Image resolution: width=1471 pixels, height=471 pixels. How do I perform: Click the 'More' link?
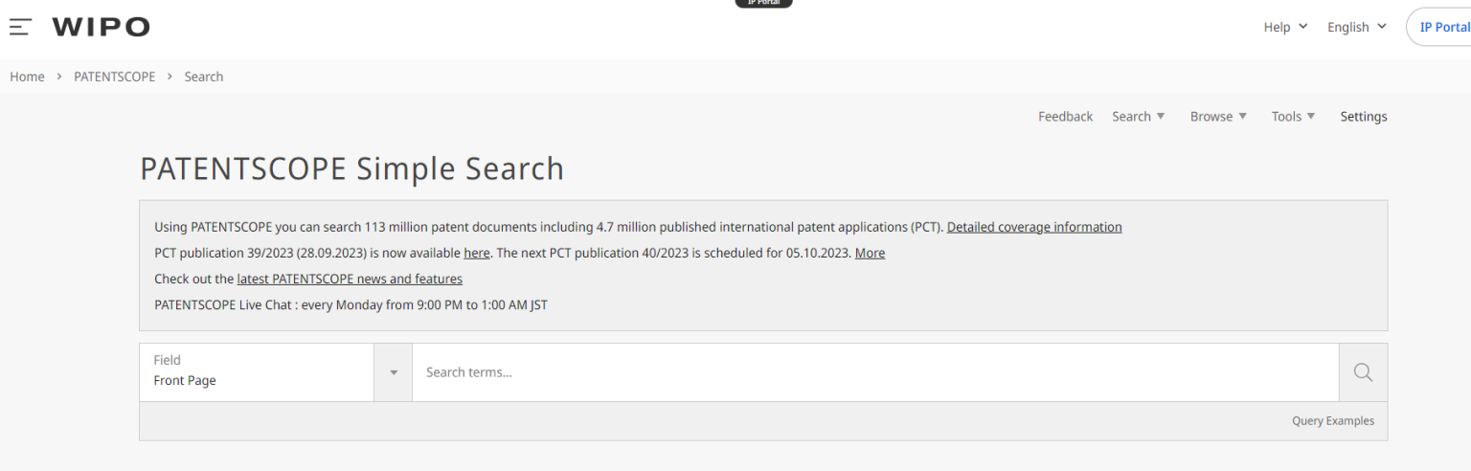(870, 253)
